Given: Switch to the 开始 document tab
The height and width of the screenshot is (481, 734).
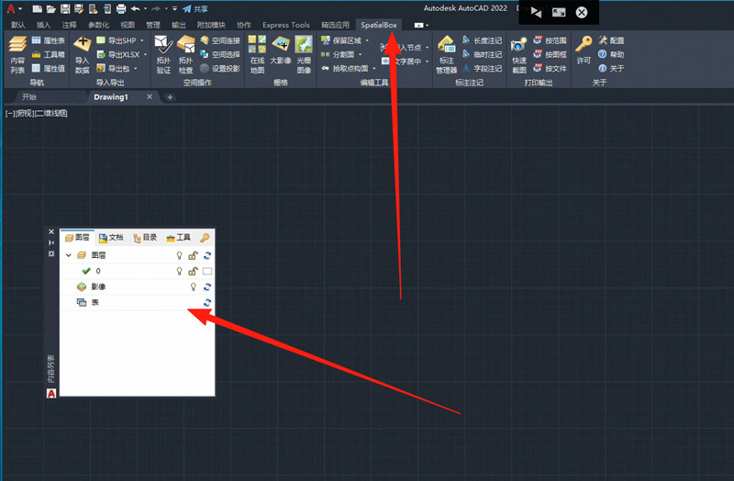Looking at the screenshot, I should coord(29,97).
